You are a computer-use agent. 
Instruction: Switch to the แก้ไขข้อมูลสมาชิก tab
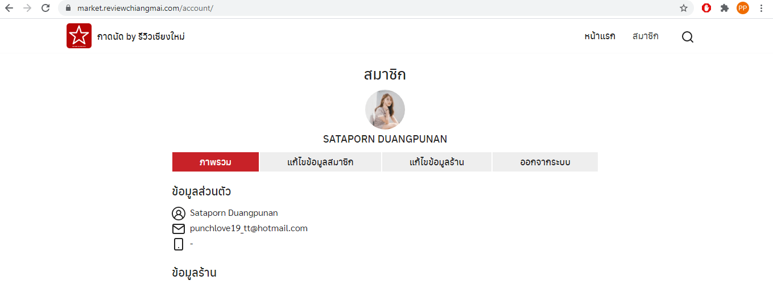pyautogui.click(x=321, y=162)
